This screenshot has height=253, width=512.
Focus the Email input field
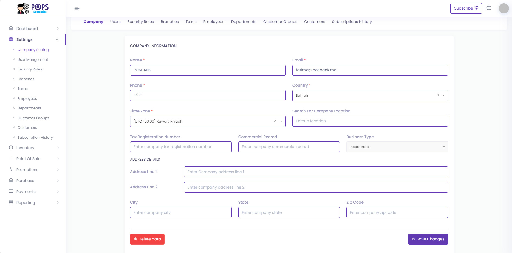[370, 70]
